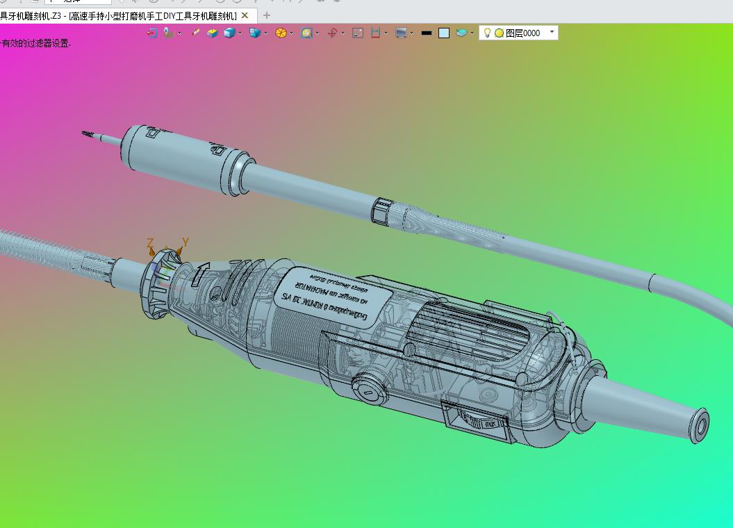This screenshot has width=733, height=528.
Task: Click the red H dimension icon
Action: pos(375,33)
